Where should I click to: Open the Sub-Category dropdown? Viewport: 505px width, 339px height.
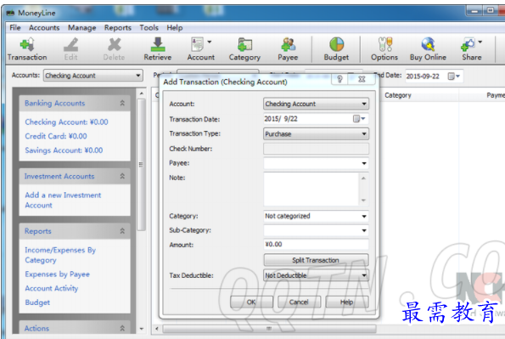click(x=316, y=230)
